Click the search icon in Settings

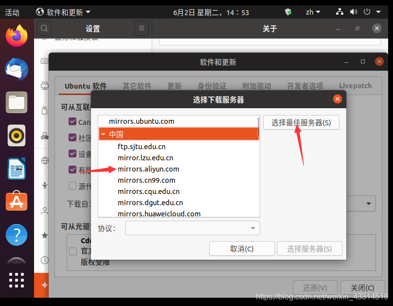point(44,29)
